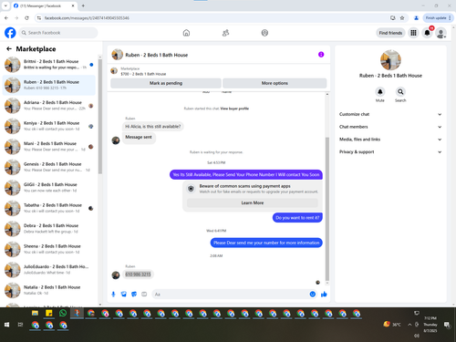The image size is (456, 342).
Task: Open Brittni's 2 Beds 1 Bath chat
Action: (x=48, y=64)
